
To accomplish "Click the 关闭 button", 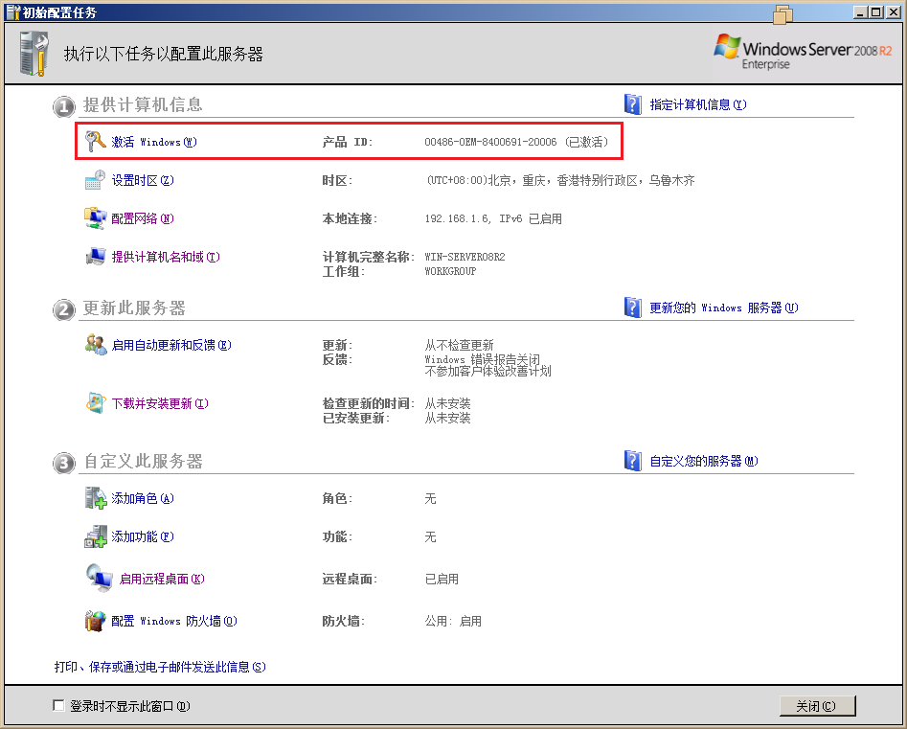I will 817,706.
